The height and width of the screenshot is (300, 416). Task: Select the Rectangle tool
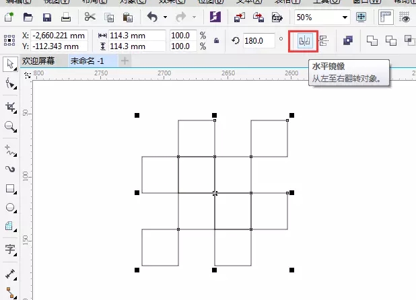click(x=11, y=189)
